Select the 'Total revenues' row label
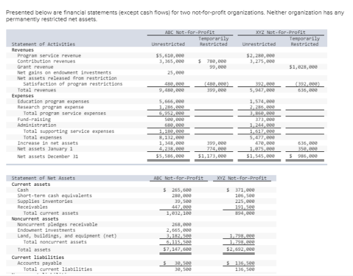Image resolution: width=353 pixels, height=276 pixels. tap(37, 90)
